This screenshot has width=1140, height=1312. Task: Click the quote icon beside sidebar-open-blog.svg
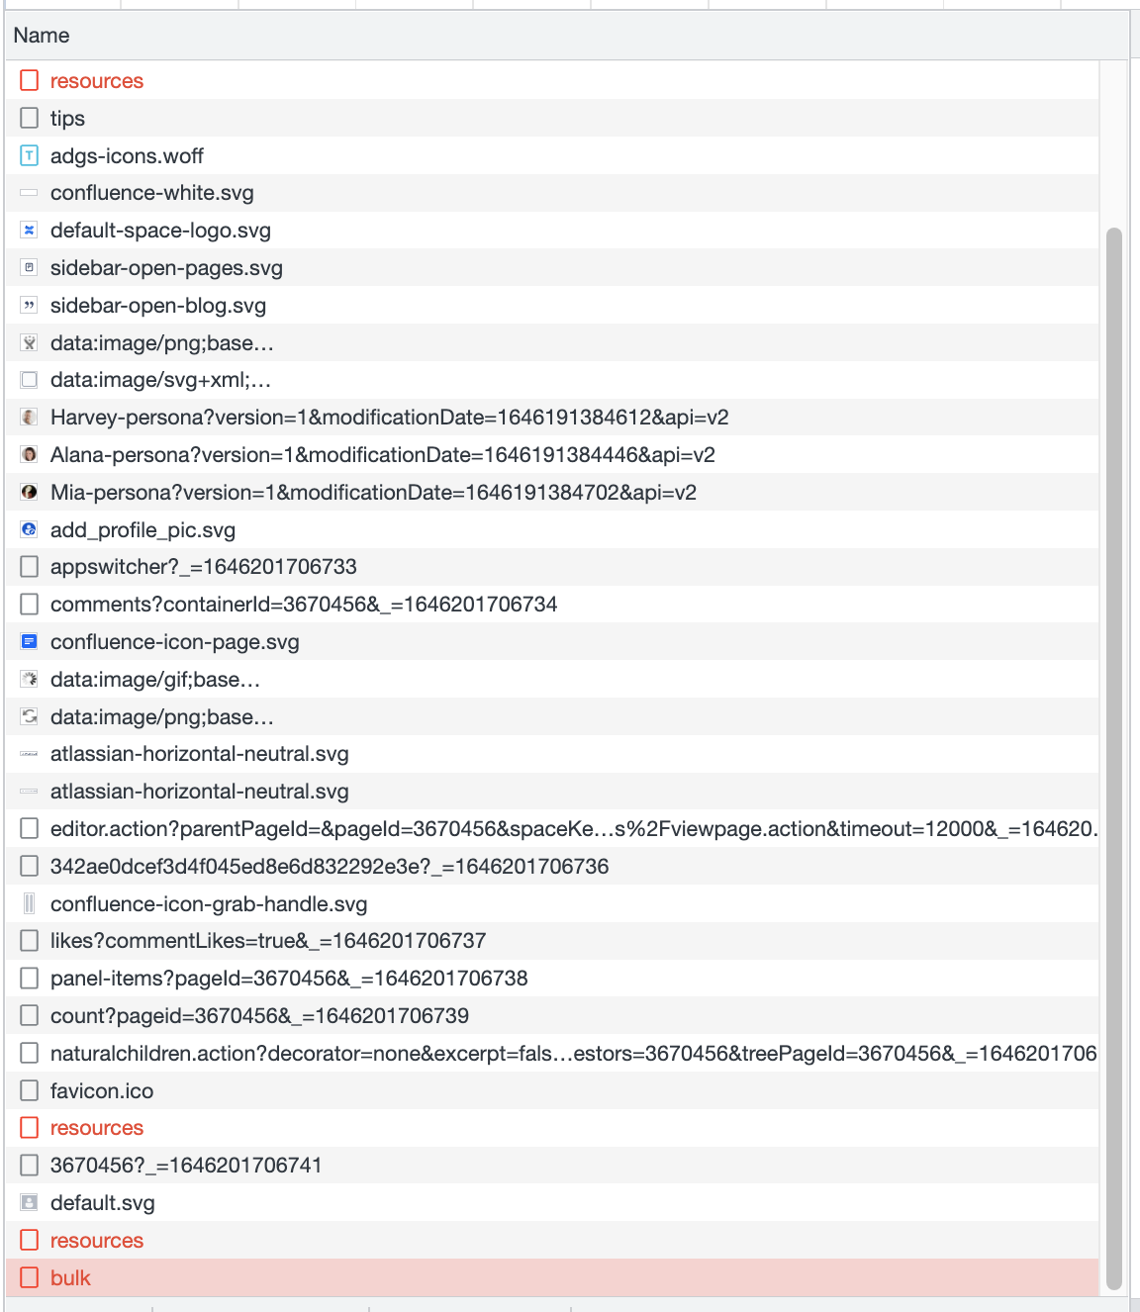tap(30, 306)
